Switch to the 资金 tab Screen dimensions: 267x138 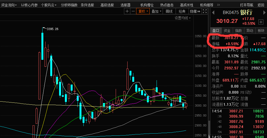(x=227, y=31)
